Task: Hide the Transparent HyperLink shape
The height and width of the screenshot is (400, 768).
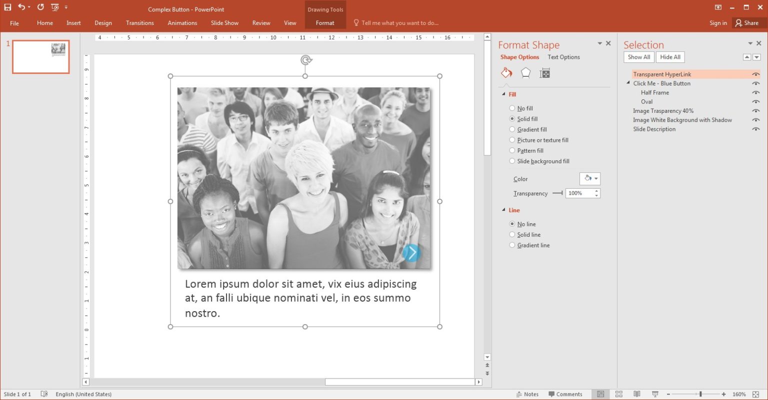Action: (x=756, y=74)
